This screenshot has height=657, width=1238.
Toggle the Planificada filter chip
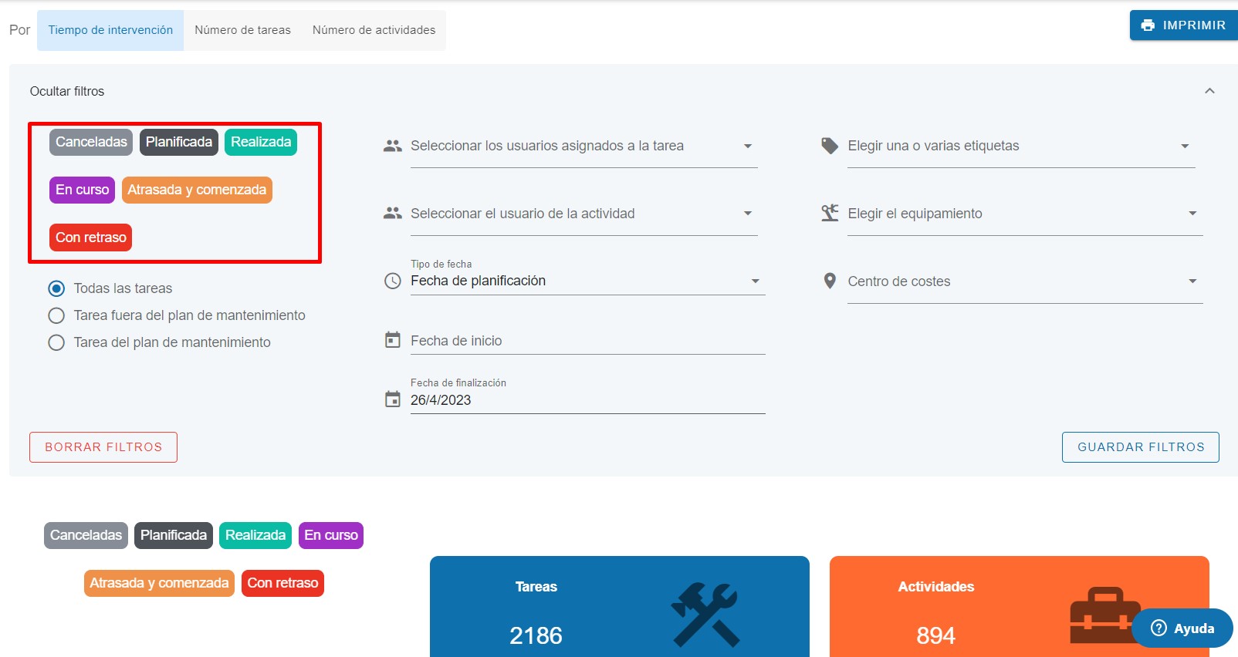tap(179, 142)
